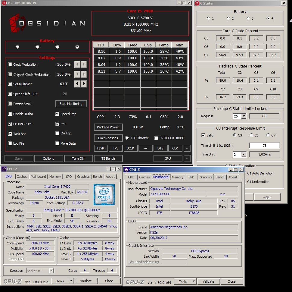Uncheck the SpeedStep checkbox
Image resolution: width=292 pixels, height=292 pixels.
click(57, 114)
